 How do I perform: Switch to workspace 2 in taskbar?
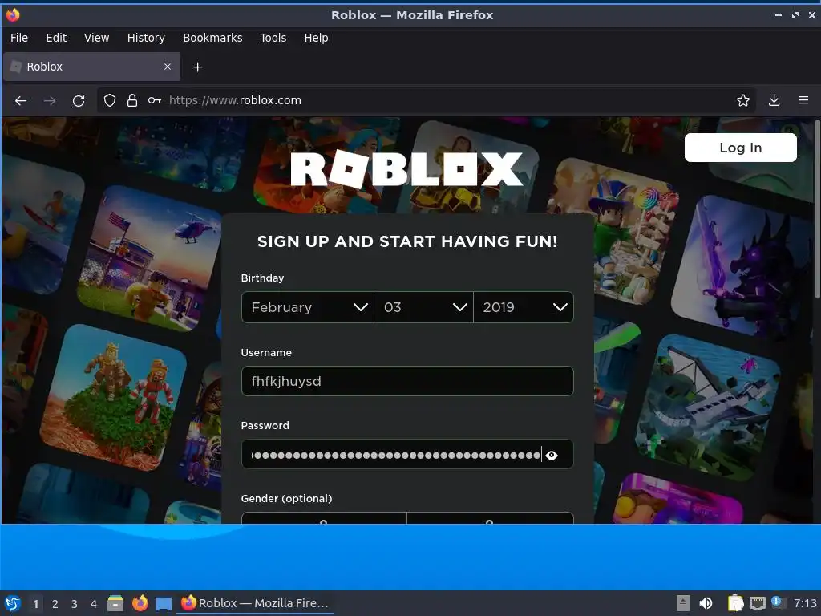pos(55,604)
